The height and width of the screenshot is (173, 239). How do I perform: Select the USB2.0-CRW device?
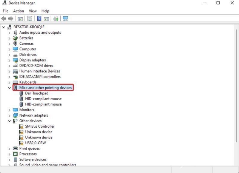click(x=36, y=143)
